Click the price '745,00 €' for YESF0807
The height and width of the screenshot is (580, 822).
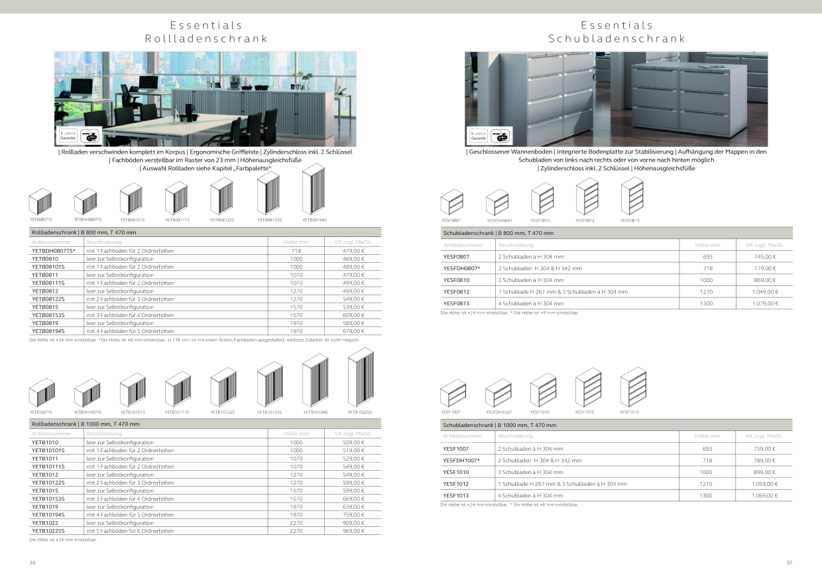764,257
